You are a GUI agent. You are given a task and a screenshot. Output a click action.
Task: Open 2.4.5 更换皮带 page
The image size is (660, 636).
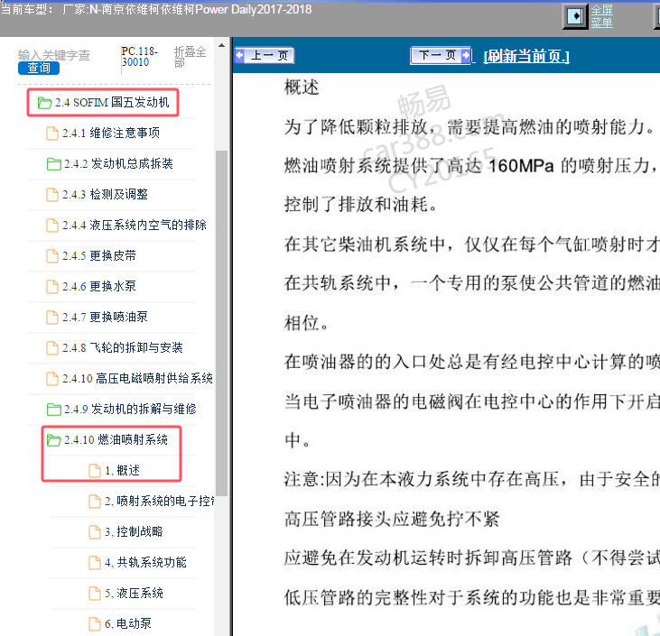point(99,255)
